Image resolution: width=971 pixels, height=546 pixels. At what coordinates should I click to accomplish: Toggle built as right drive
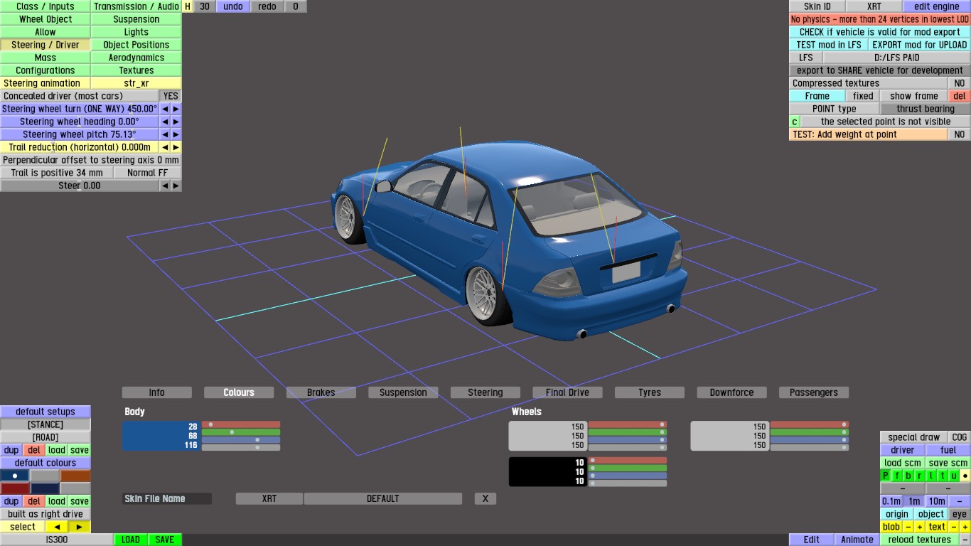click(x=45, y=514)
